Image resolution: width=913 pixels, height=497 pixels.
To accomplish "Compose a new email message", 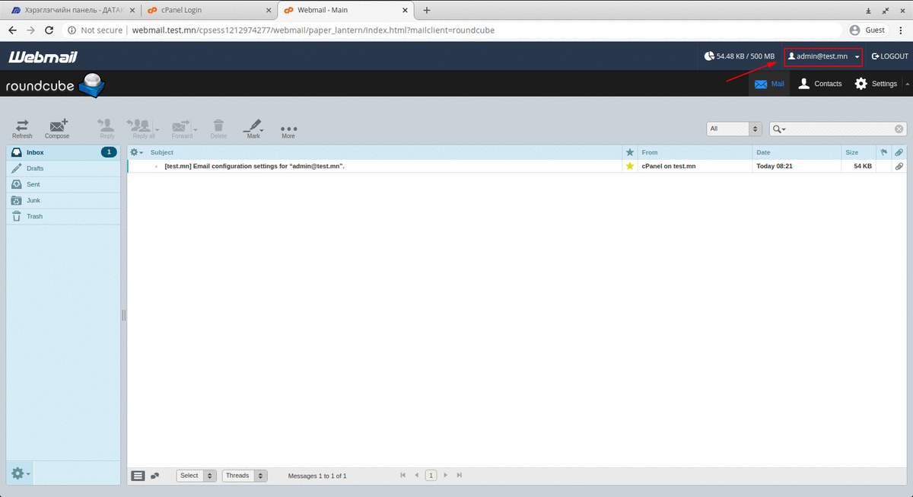I will pyautogui.click(x=57, y=128).
